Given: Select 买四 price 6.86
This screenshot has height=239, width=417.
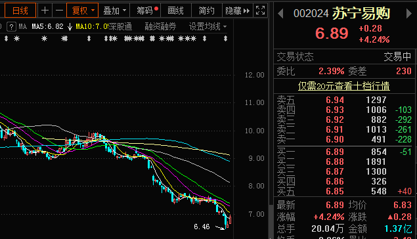Looking at the screenshot, I should tap(335, 181).
